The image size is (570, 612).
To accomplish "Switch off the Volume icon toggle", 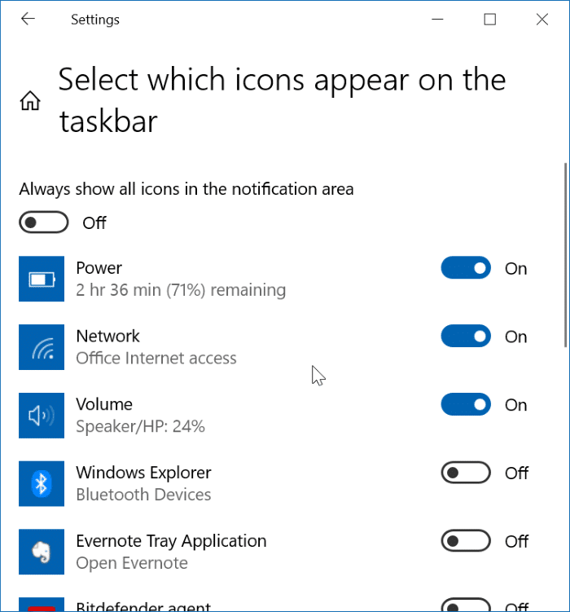I will click(x=466, y=404).
